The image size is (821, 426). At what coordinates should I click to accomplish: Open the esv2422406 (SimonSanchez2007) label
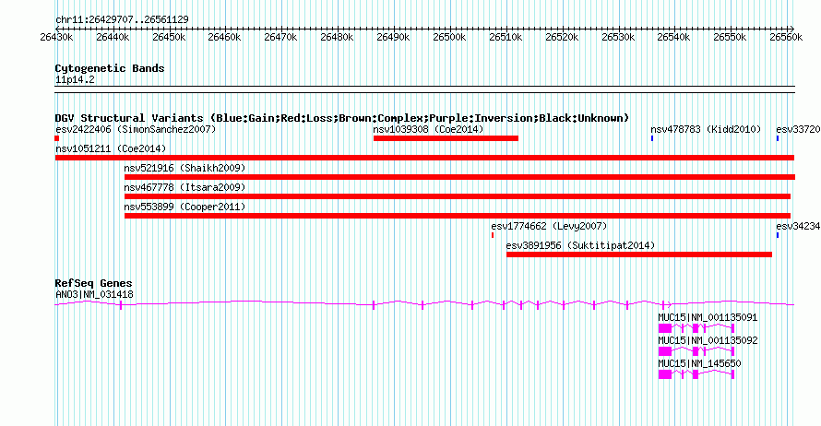click(x=136, y=129)
